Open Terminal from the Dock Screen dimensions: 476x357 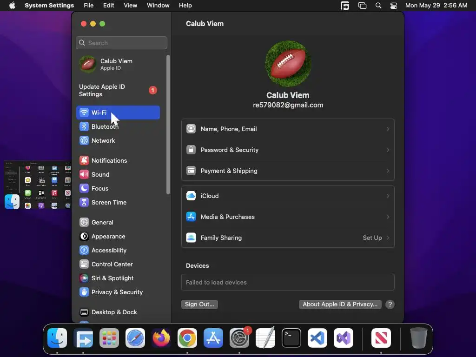(x=291, y=338)
